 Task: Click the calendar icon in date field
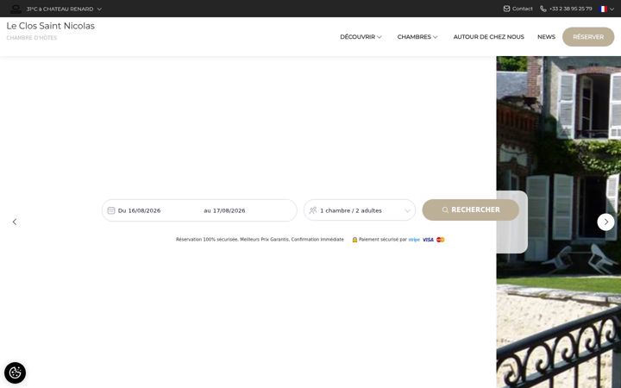click(x=111, y=210)
